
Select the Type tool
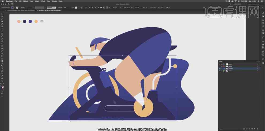click(x=2, y=29)
